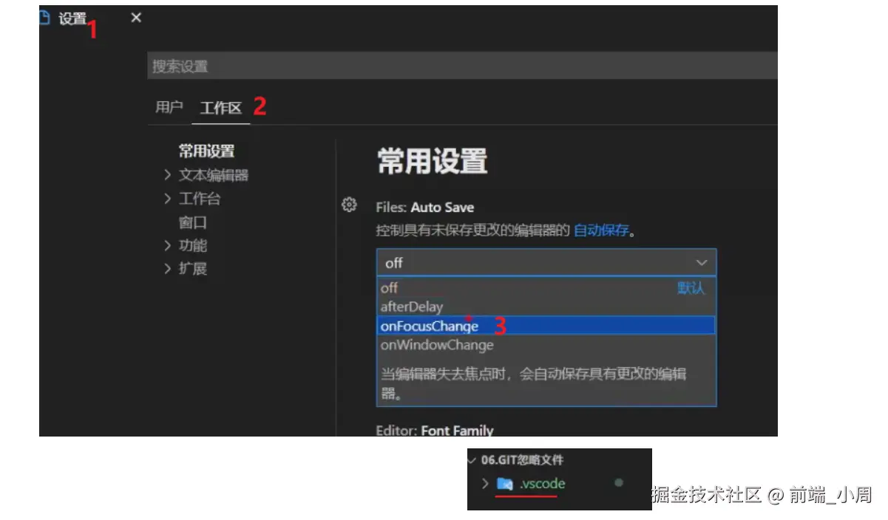Choose the afterDelay option
The height and width of the screenshot is (520, 888).
(x=546, y=307)
